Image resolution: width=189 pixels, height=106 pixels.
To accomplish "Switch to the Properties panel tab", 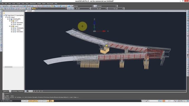I will [x=21, y=91].
